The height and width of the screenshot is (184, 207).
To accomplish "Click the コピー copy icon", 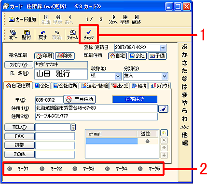I will pos(13,35).
